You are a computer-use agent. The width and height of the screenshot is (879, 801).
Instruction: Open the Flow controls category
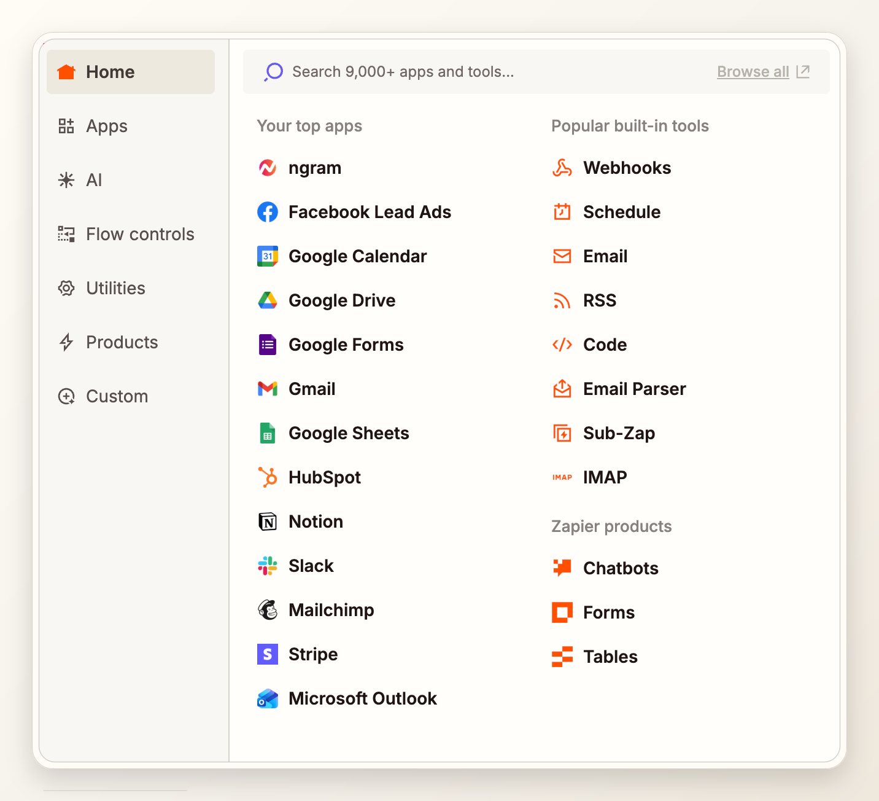tap(131, 234)
